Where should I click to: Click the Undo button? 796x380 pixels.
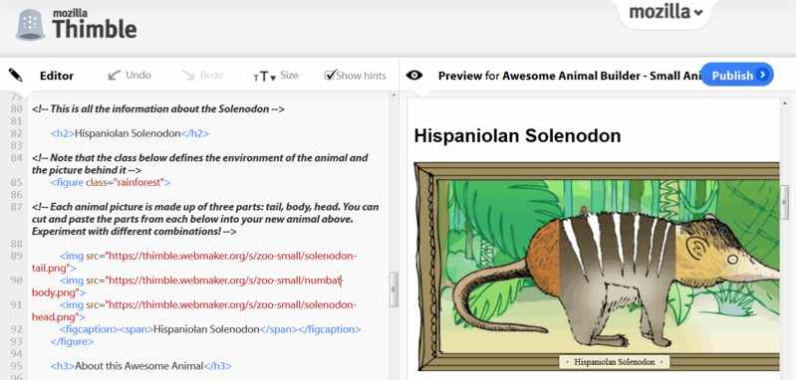coord(130,75)
